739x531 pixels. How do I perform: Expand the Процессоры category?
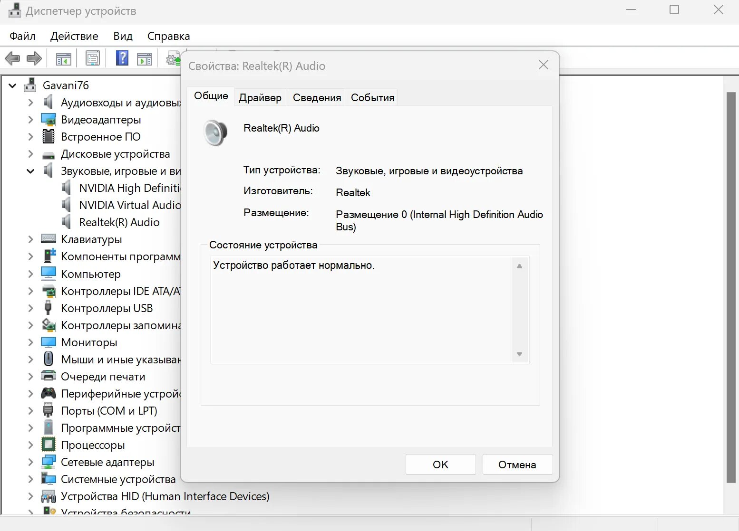click(x=30, y=445)
